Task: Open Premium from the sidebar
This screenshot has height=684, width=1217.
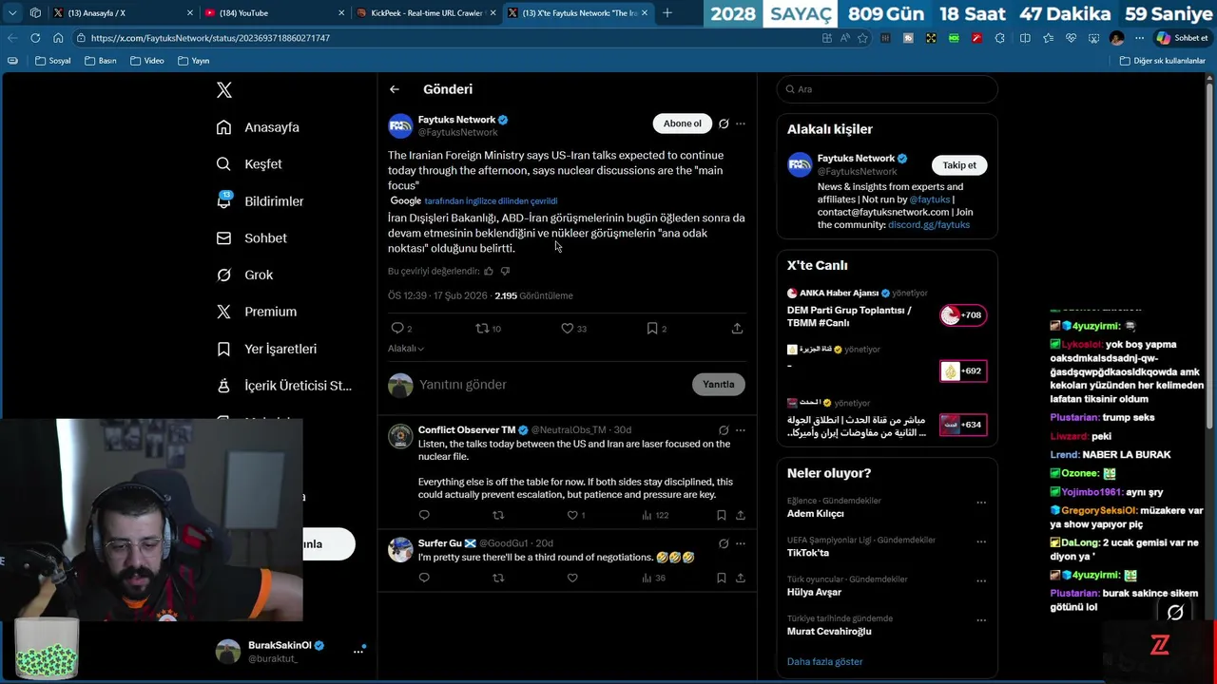Action: pyautogui.click(x=256, y=312)
